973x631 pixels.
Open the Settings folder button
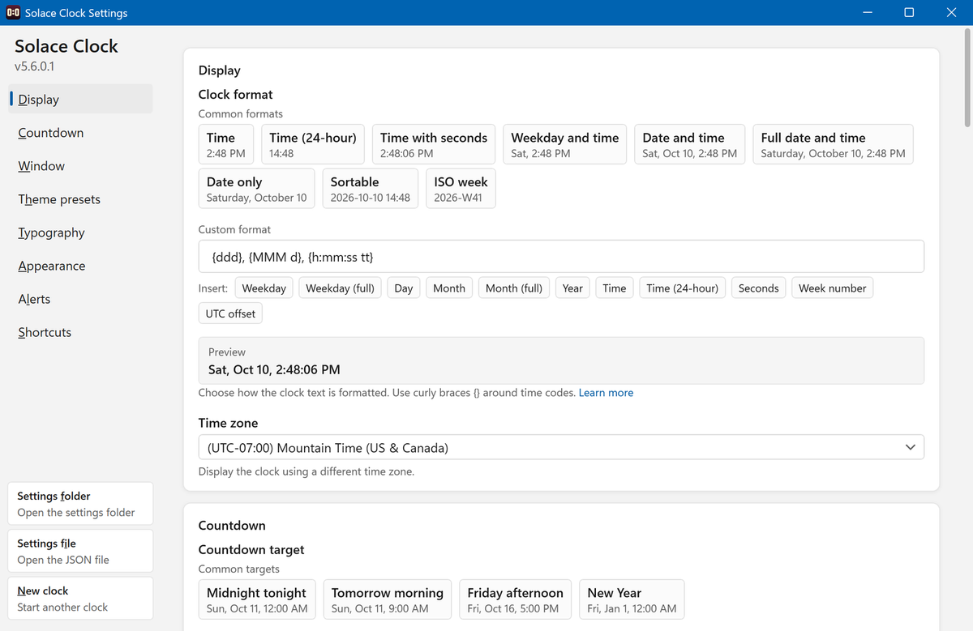[x=80, y=504]
